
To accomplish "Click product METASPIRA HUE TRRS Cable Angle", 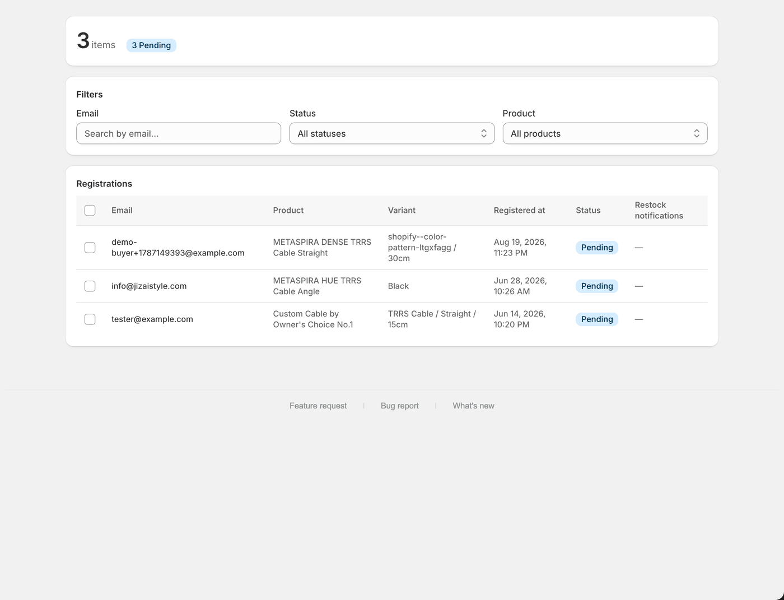I will tap(317, 286).
